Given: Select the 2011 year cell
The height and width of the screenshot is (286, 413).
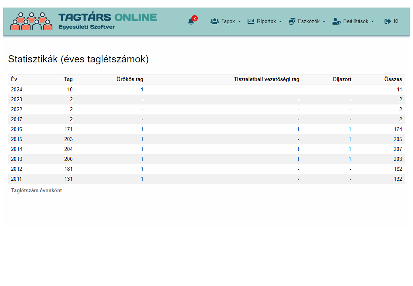Looking at the screenshot, I should point(16,179).
